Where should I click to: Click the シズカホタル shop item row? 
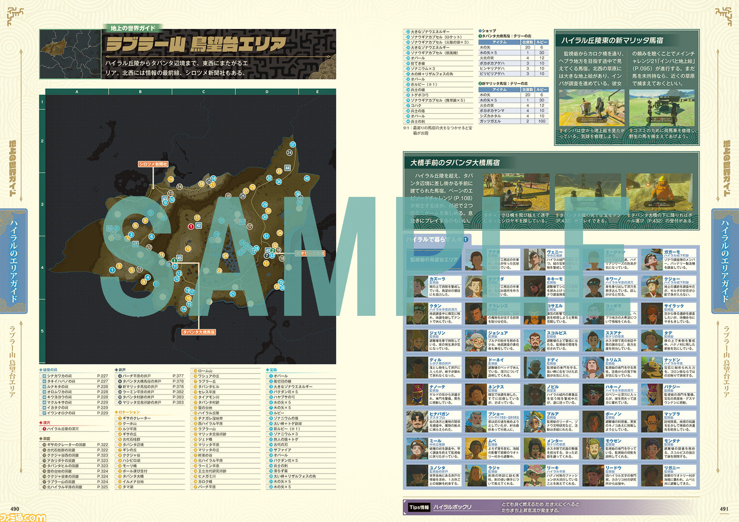[512, 116]
